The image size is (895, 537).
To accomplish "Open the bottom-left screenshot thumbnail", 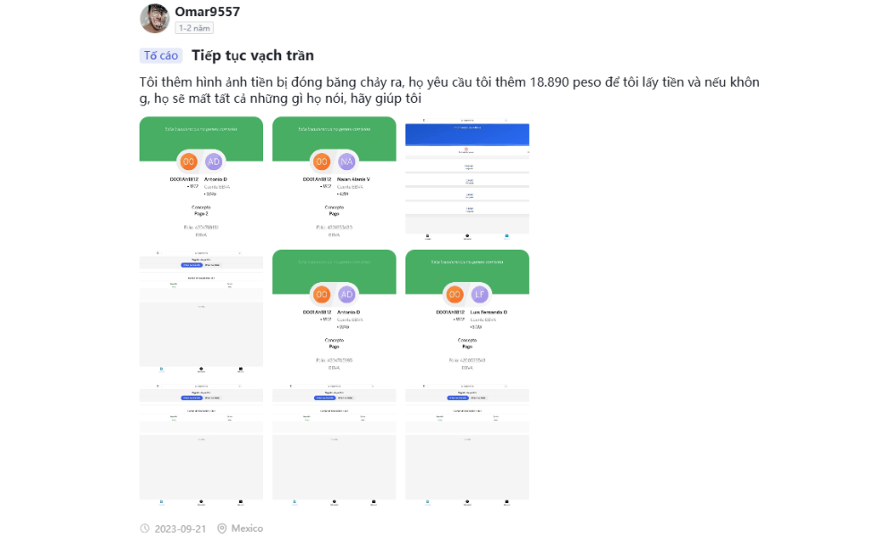I will point(201,441).
